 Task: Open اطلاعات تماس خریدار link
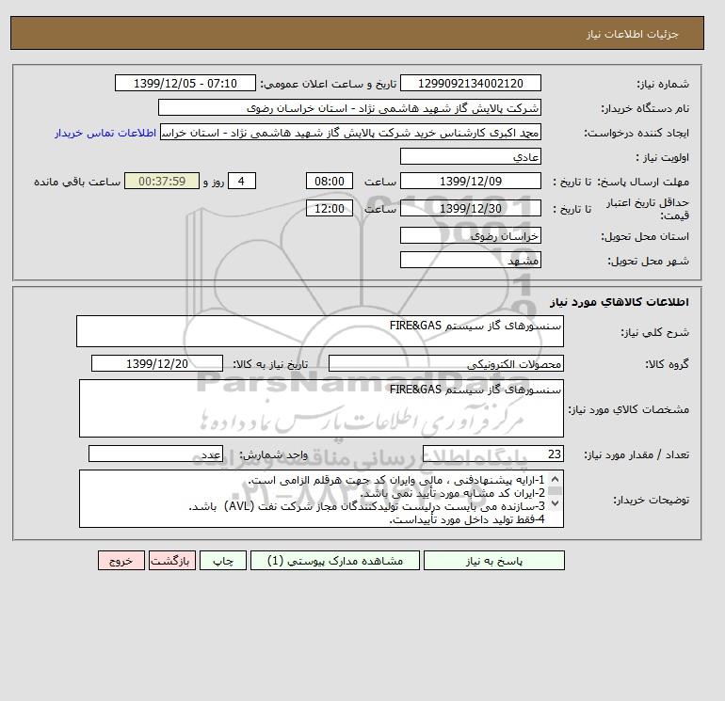point(105,133)
